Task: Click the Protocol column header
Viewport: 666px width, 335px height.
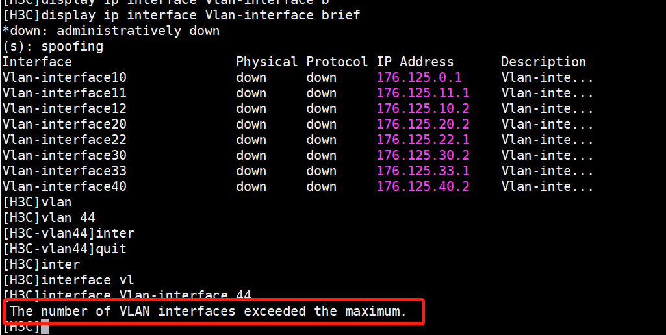Action: 337,62
